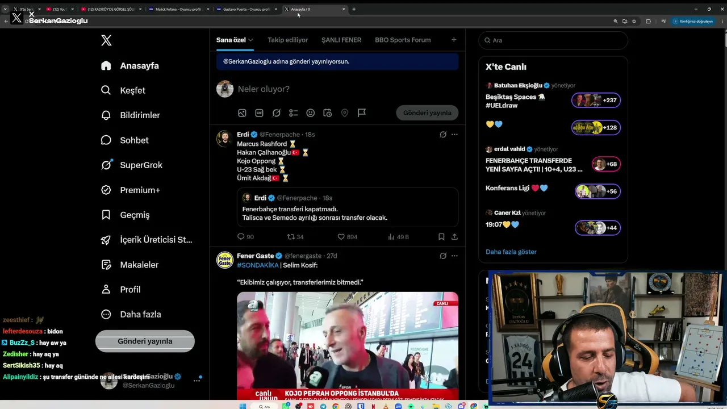The image size is (727, 409).
Task: Open Geçmiş bookmarks
Action: tap(125, 215)
